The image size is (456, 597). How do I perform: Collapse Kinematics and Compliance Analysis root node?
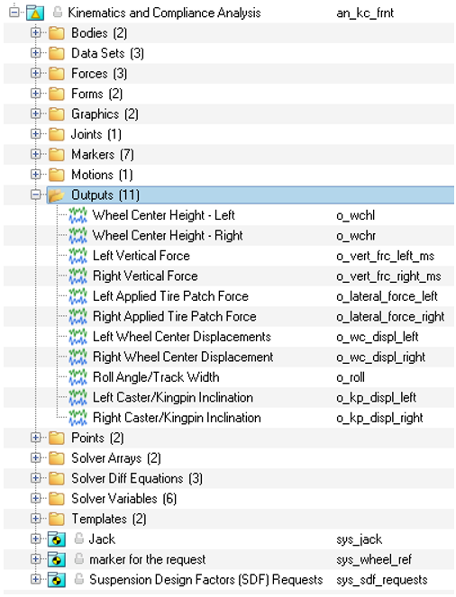(x=14, y=13)
